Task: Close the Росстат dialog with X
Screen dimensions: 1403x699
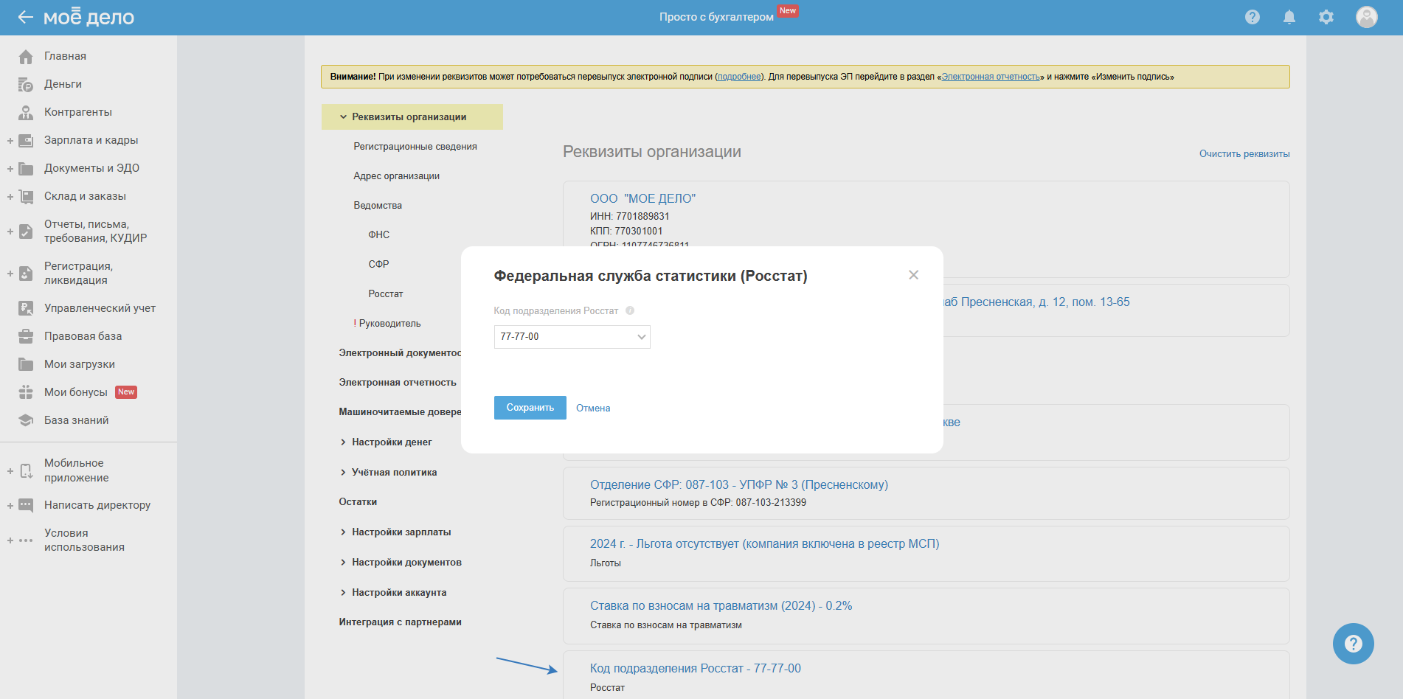Action: click(913, 275)
